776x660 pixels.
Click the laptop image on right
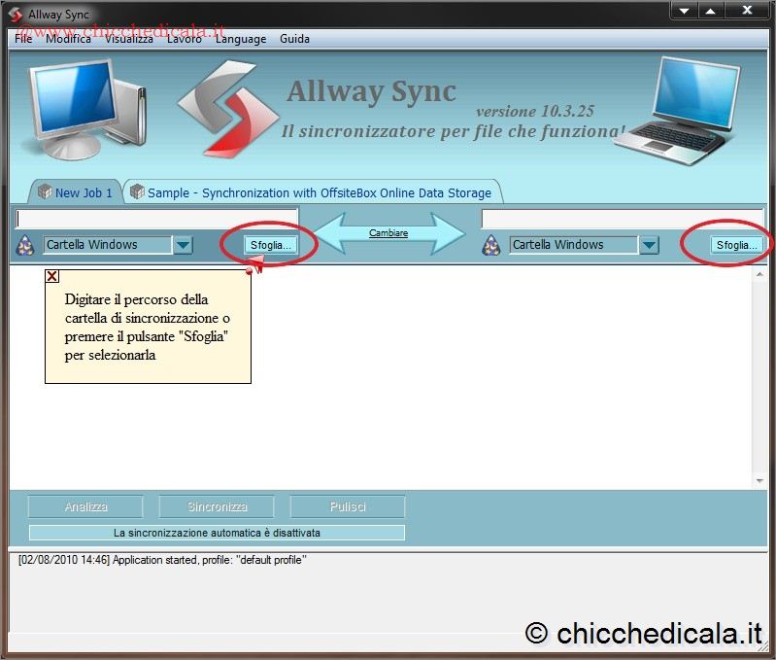[x=688, y=105]
